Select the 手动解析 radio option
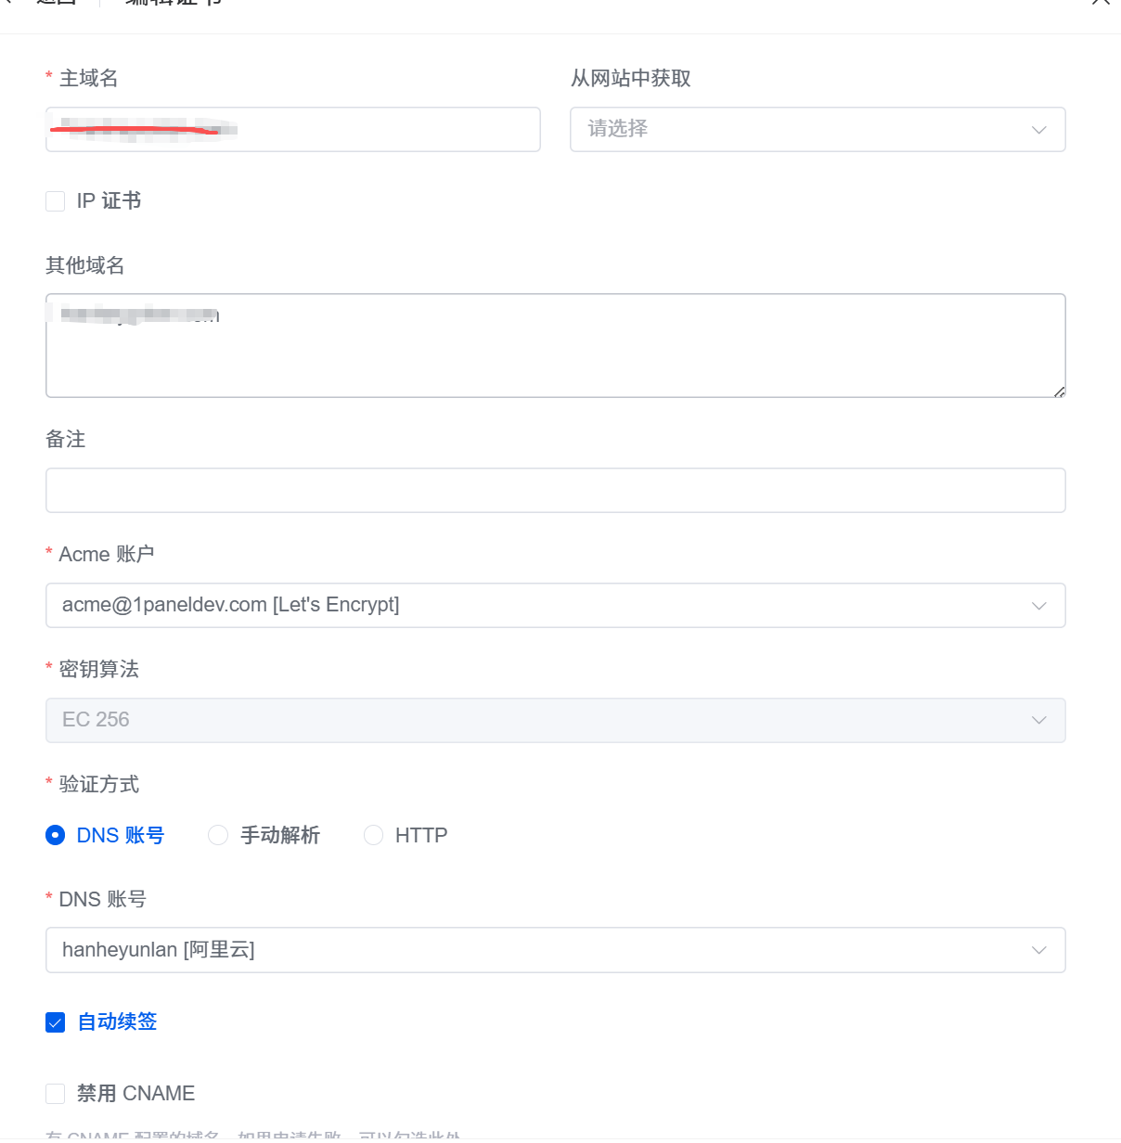Image resolution: width=1121 pixels, height=1143 pixels. (218, 835)
